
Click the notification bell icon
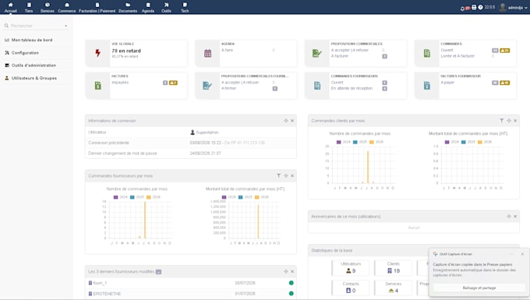click(462, 8)
